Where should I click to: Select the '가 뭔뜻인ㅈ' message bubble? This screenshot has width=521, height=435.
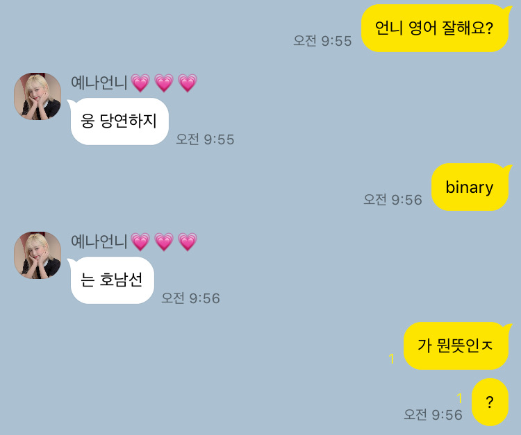(456, 346)
